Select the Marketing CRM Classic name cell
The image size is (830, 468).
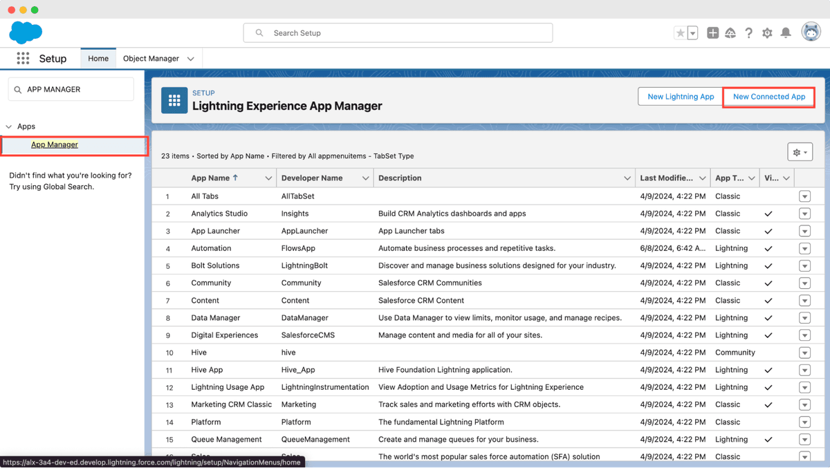click(x=232, y=404)
